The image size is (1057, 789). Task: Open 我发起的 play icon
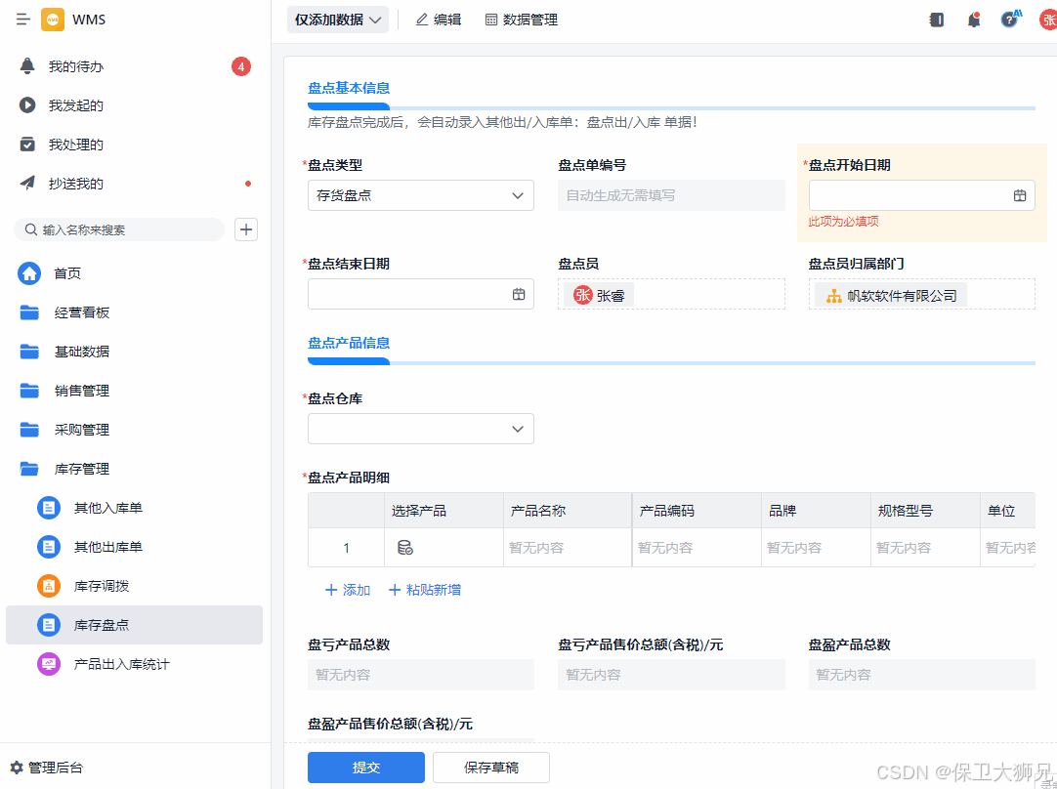pos(27,105)
